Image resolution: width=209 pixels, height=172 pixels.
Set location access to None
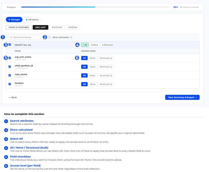click(93, 84)
